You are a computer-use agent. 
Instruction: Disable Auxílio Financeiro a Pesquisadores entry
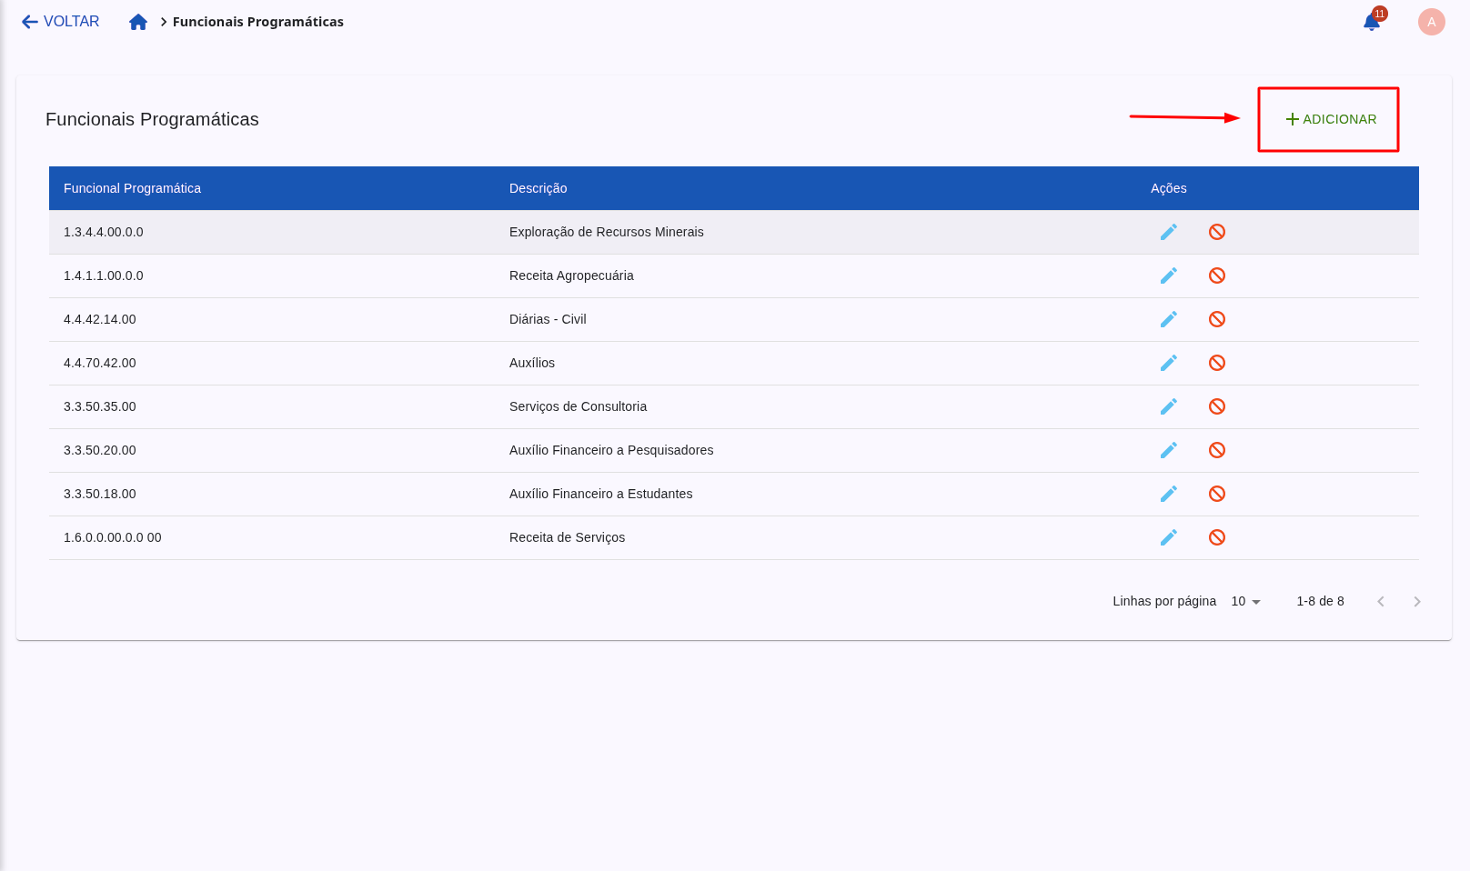point(1217,450)
